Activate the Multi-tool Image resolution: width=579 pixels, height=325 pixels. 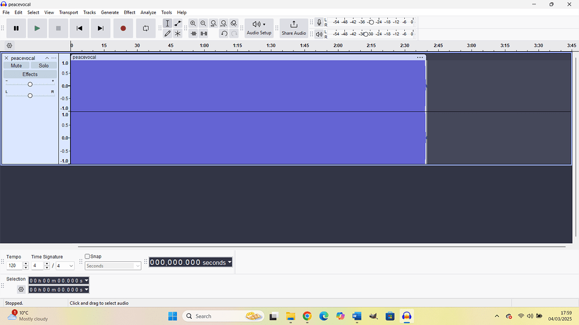coord(178,33)
